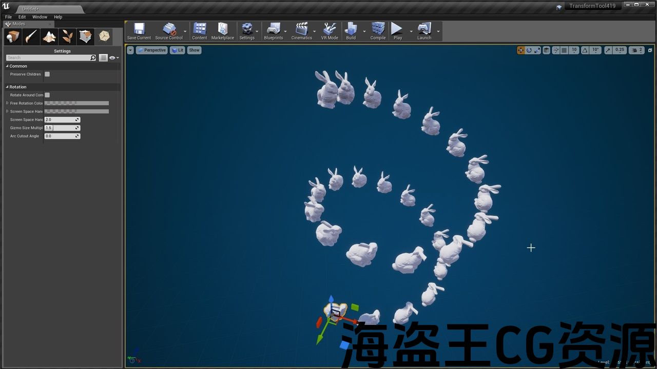Open the Edit menu
Screen dimensions: 657x369
[x=22, y=17]
